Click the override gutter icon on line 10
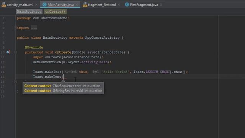The width and height of the screenshot is (245, 138). (x=8, y=52)
